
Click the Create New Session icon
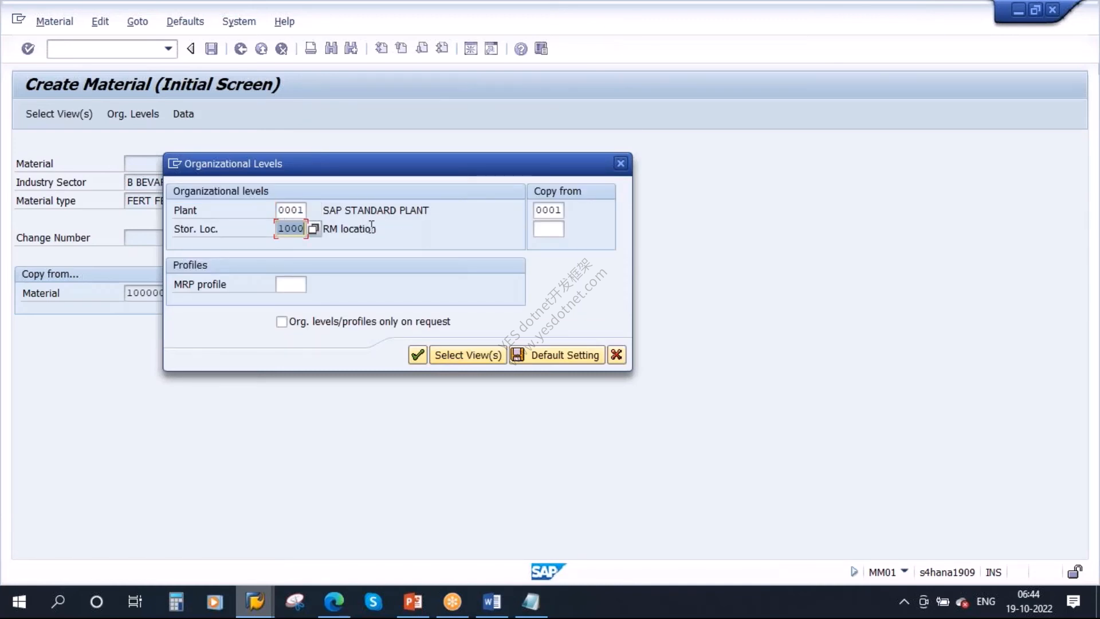tap(471, 49)
